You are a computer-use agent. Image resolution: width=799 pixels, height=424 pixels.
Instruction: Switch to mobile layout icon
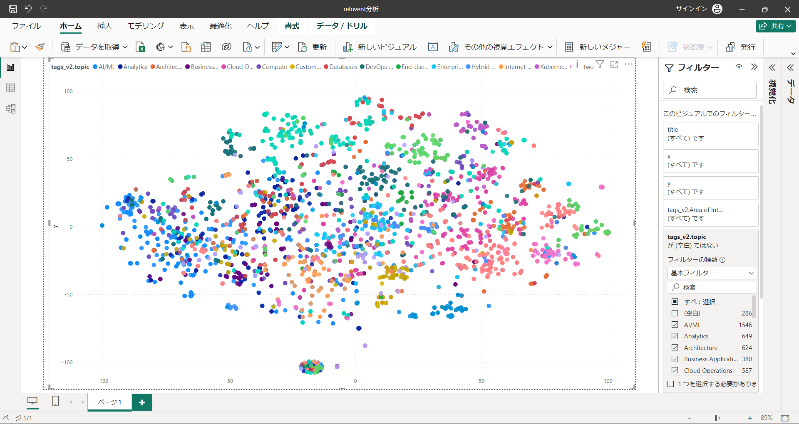click(x=55, y=401)
